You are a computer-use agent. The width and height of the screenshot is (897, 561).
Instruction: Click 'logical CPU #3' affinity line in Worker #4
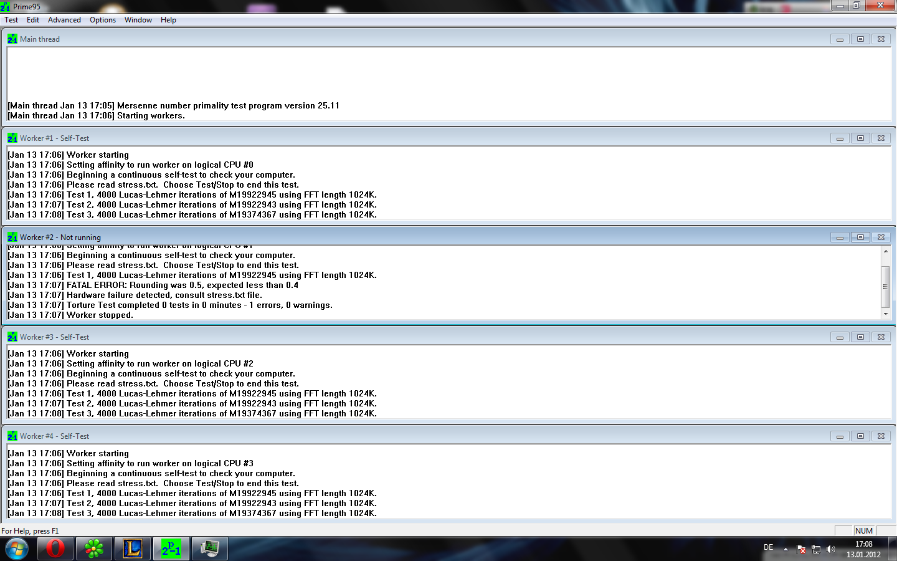tap(131, 463)
